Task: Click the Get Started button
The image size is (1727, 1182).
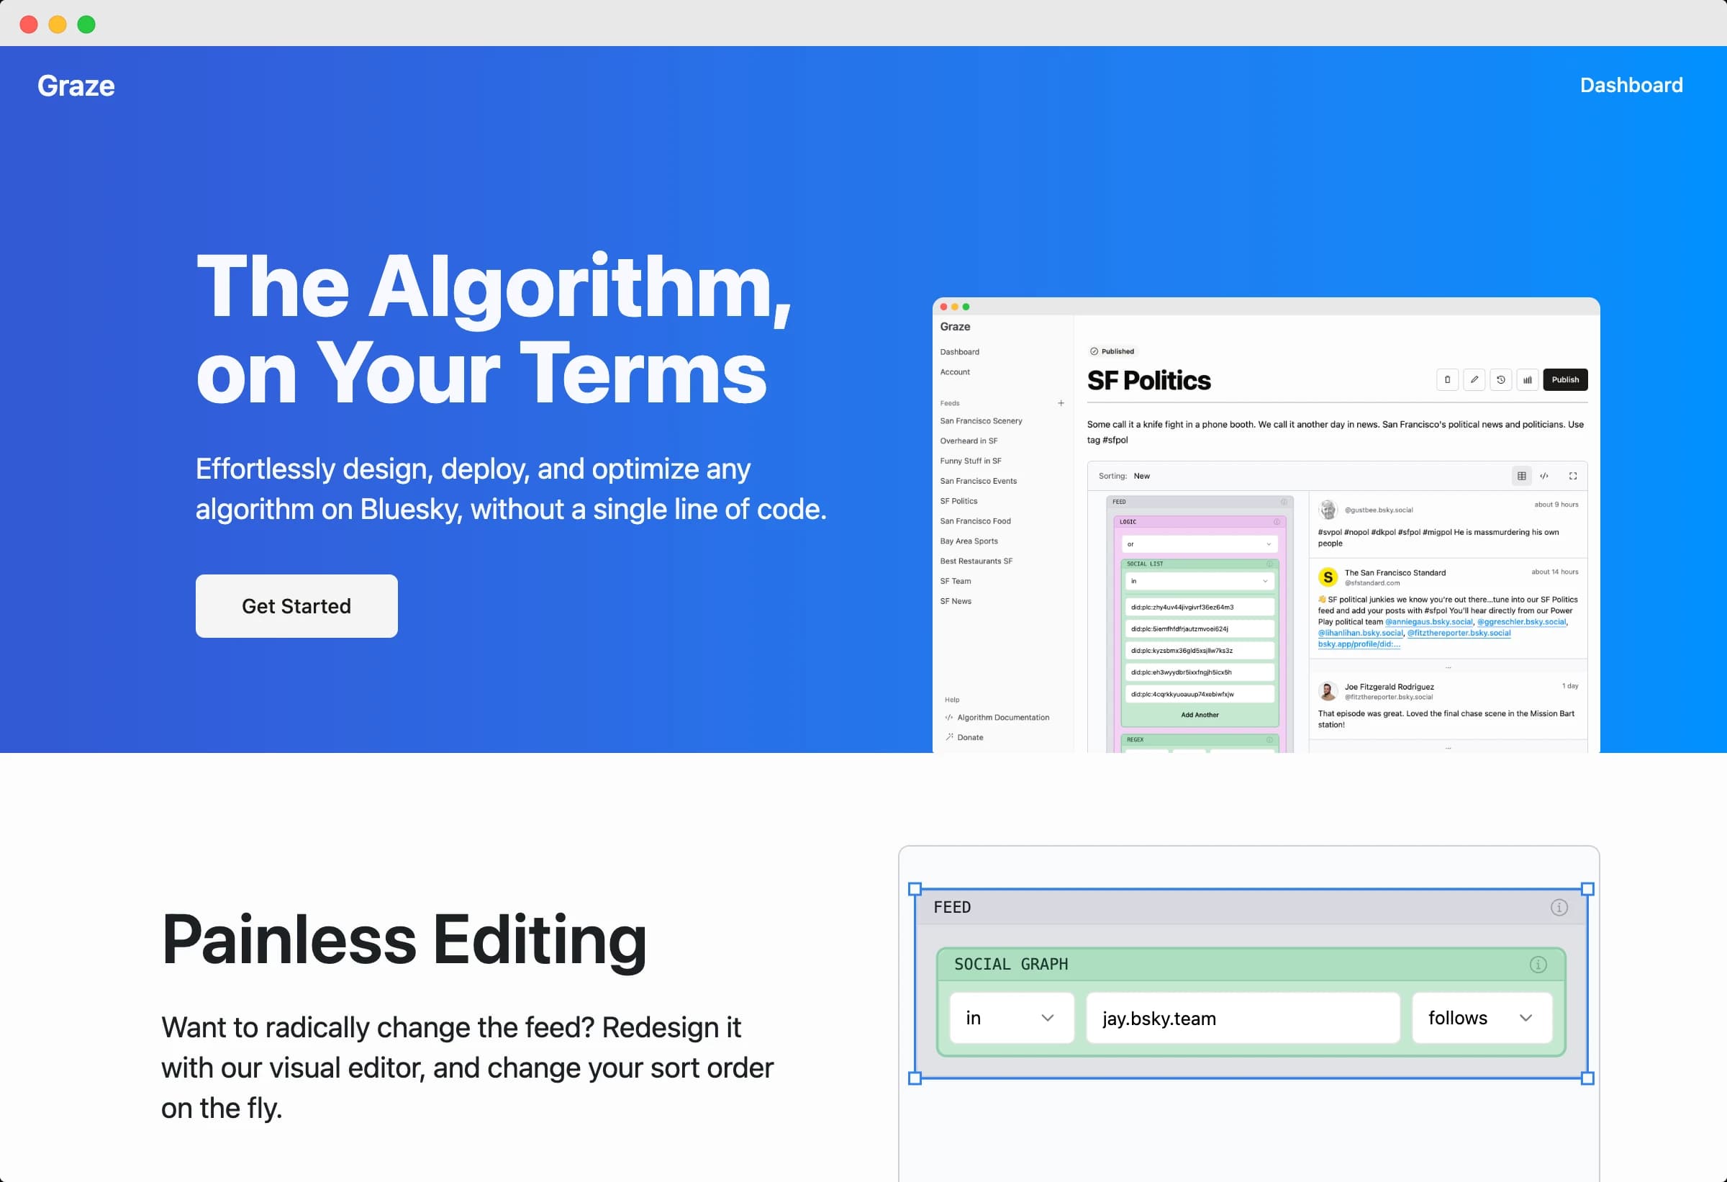Action: (296, 605)
